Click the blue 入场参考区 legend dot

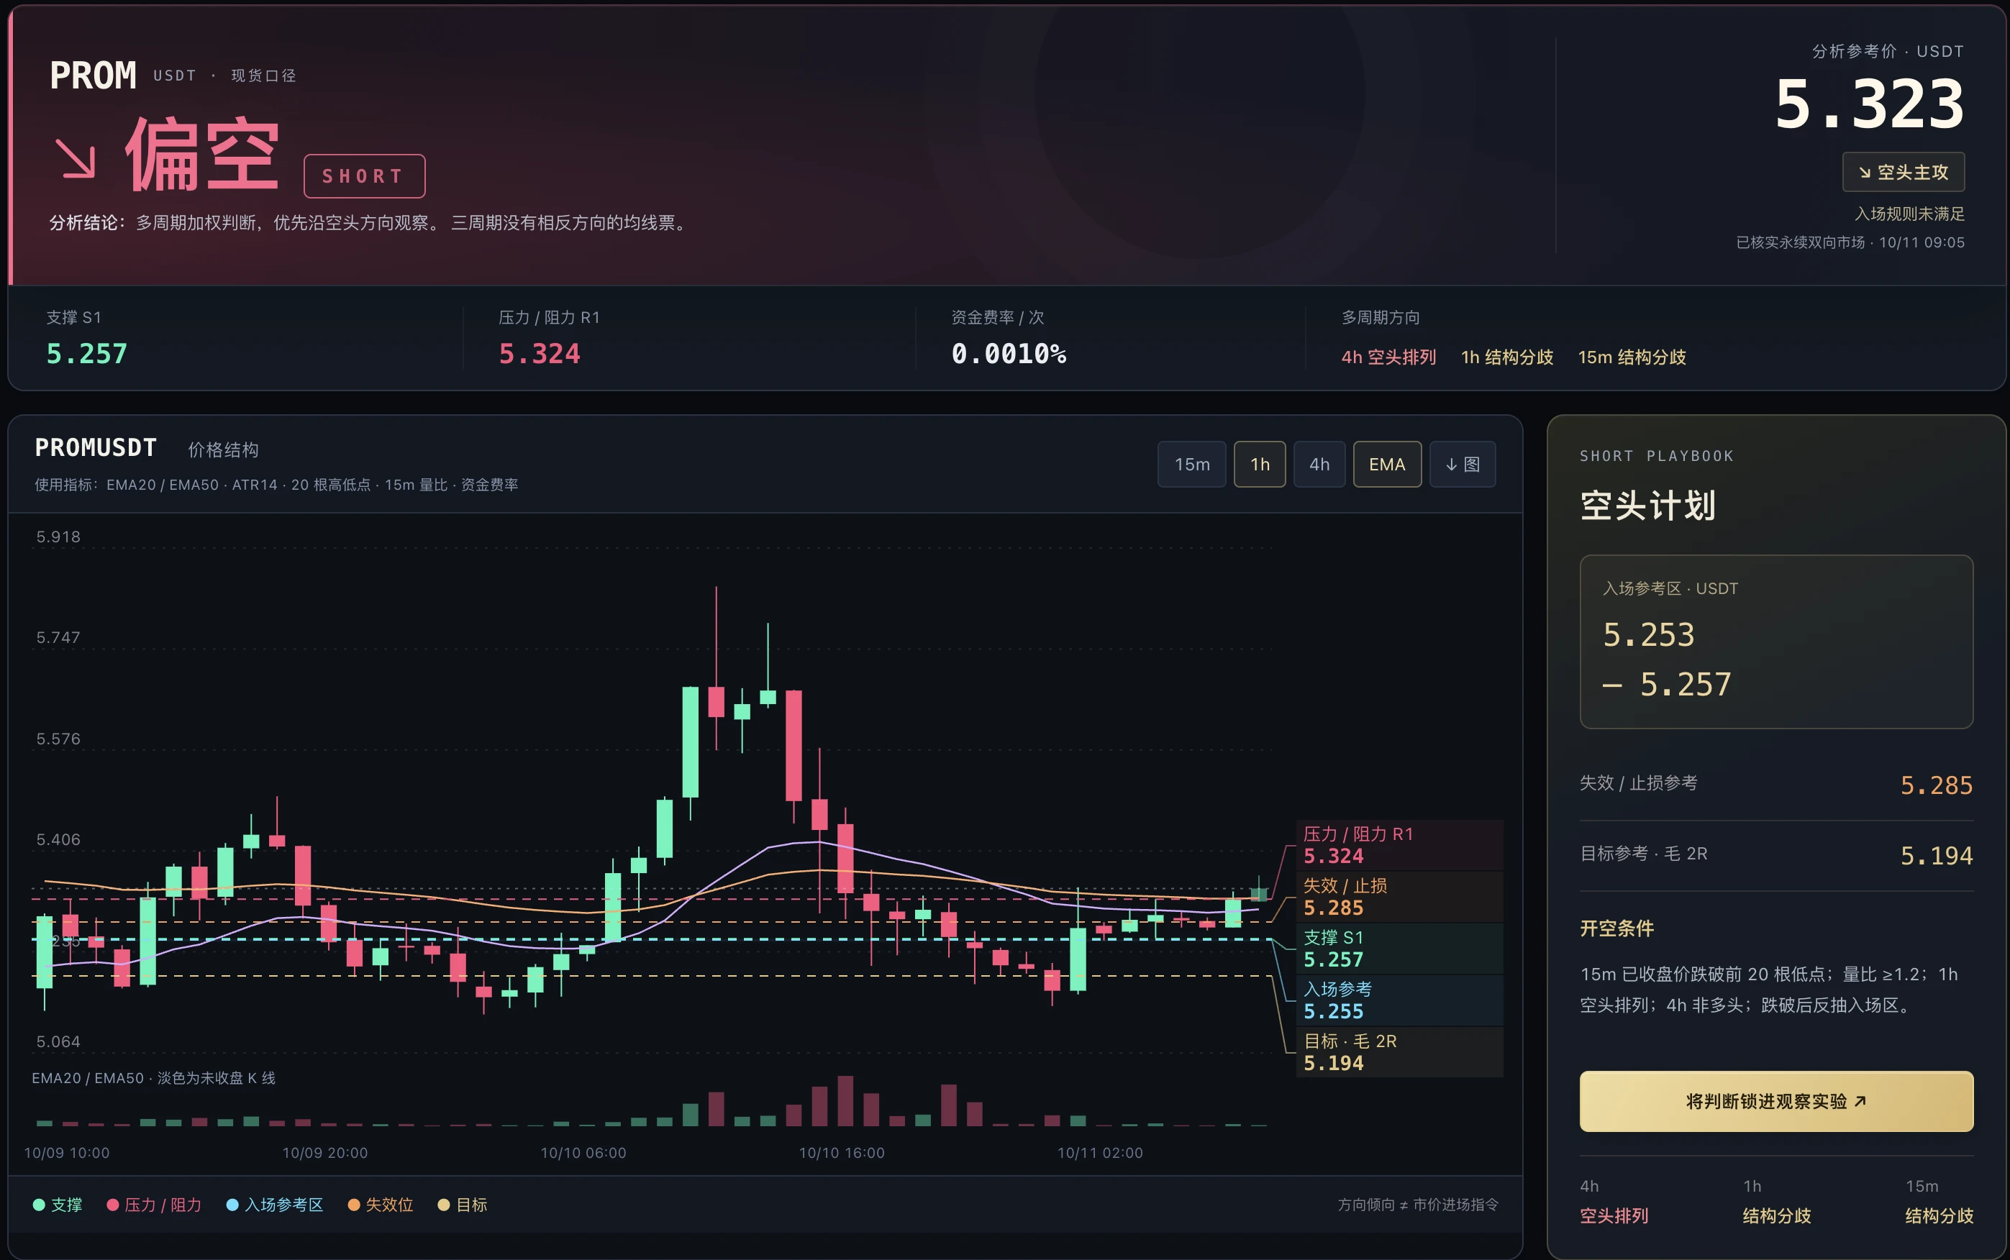(232, 1205)
